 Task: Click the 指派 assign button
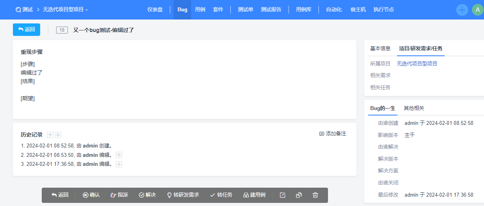tap(119, 195)
